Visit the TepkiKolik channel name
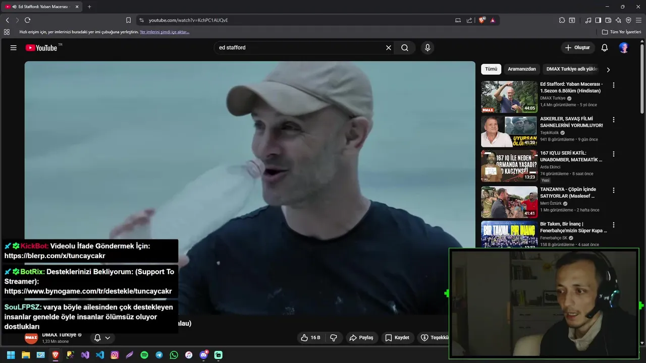This screenshot has width=646, height=363. click(550, 133)
